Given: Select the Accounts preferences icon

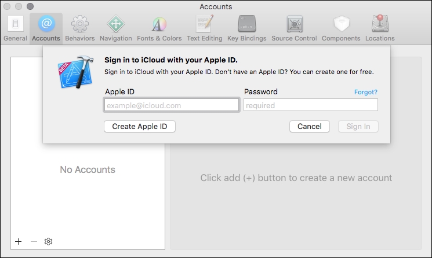Looking at the screenshot, I should [46, 28].
